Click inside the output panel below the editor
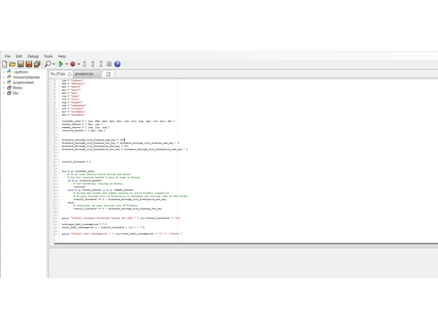 [x=244, y=262]
